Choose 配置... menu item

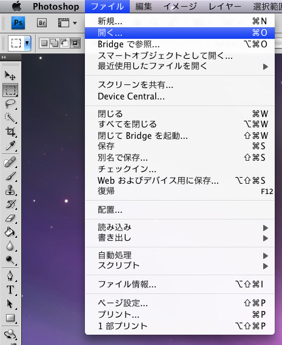tap(180, 210)
